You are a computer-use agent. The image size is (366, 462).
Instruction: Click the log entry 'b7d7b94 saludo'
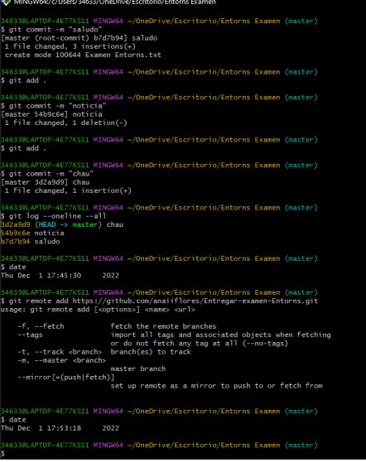pyautogui.click(x=31, y=242)
